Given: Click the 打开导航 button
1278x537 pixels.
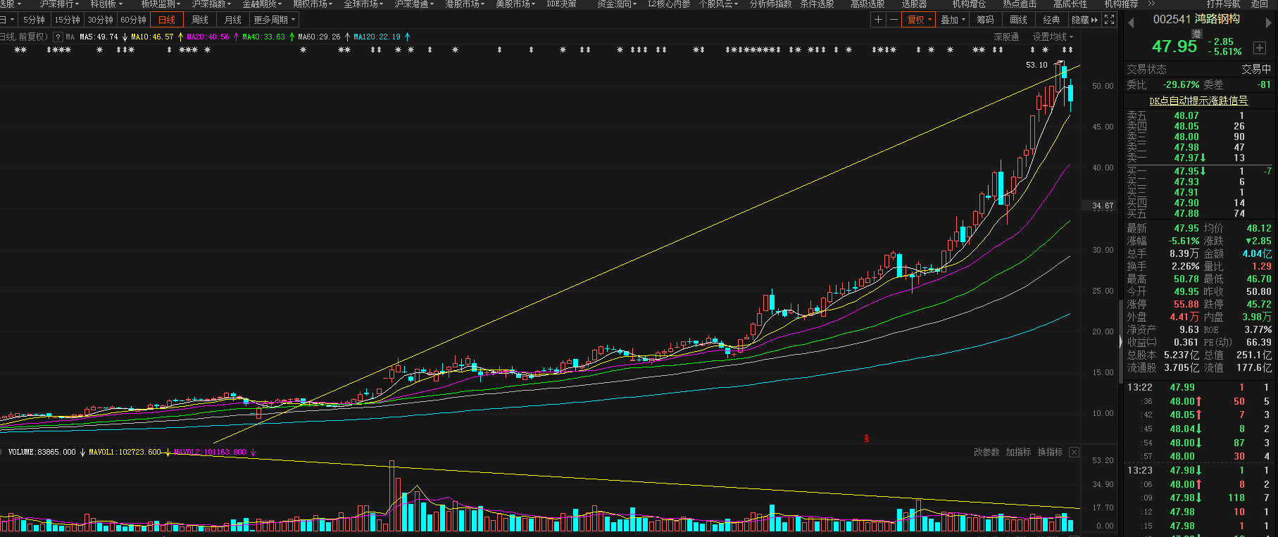Looking at the screenshot, I should (x=1223, y=4).
